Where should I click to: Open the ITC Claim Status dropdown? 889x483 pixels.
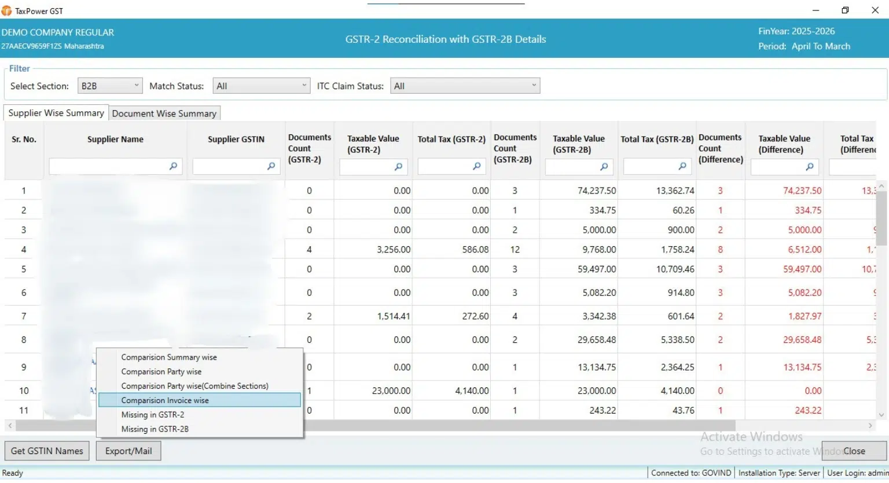click(465, 86)
